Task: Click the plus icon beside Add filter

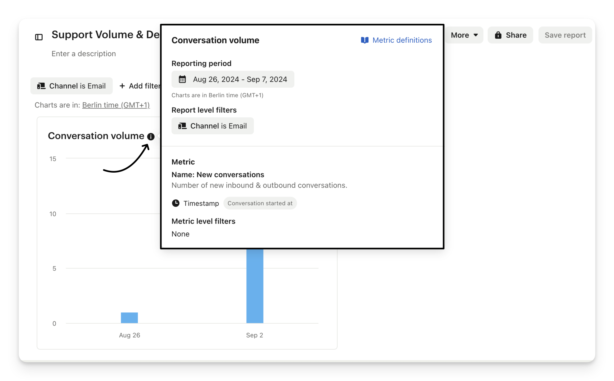Action: [x=122, y=86]
